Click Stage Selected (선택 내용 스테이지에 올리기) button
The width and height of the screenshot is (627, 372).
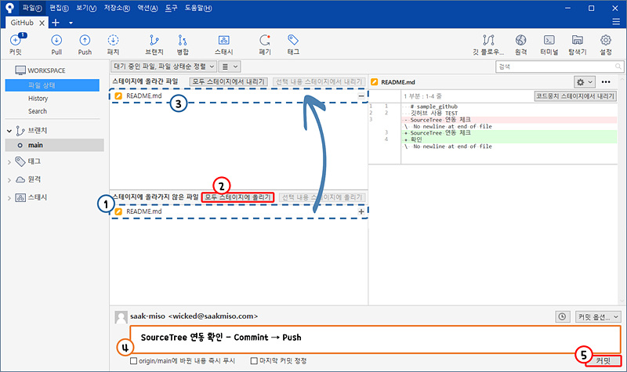pyautogui.click(x=322, y=197)
